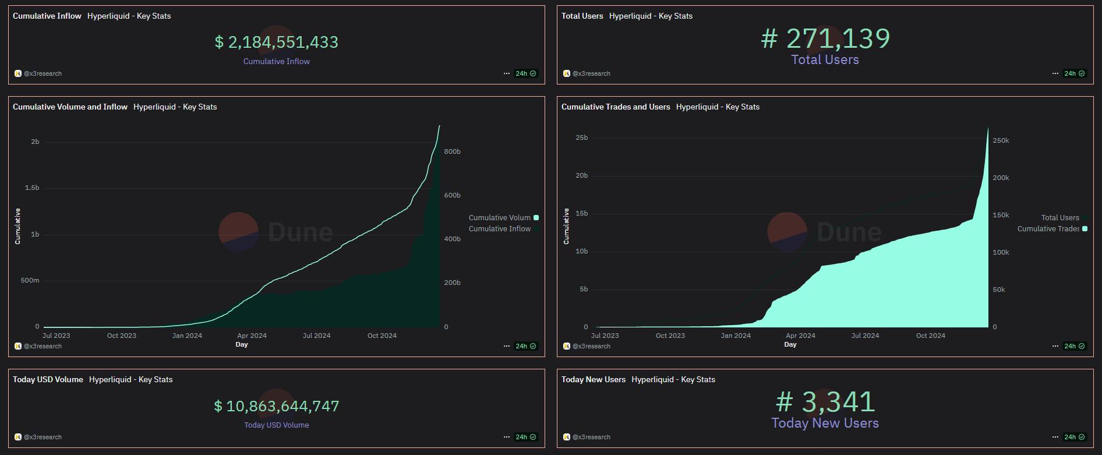The image size is (1102, 455).
Task: Click the 800b right axis label on volume chart
Action: [453, 151]
